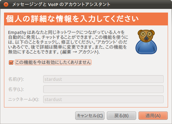Click the '個人の詳細な情報を入力してください' header
The width and height of the screenshot is (172, 124).
pyautogui.click(x=72, y=19)
